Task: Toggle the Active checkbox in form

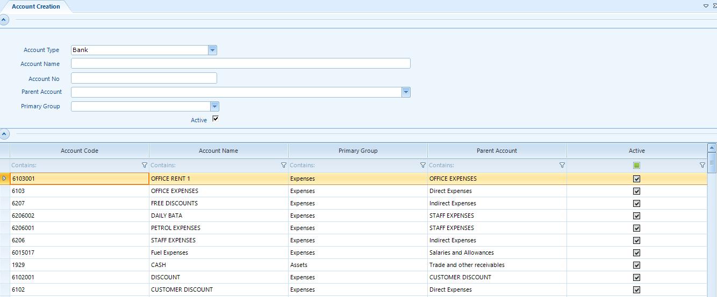Action: [x=216, y=119]
